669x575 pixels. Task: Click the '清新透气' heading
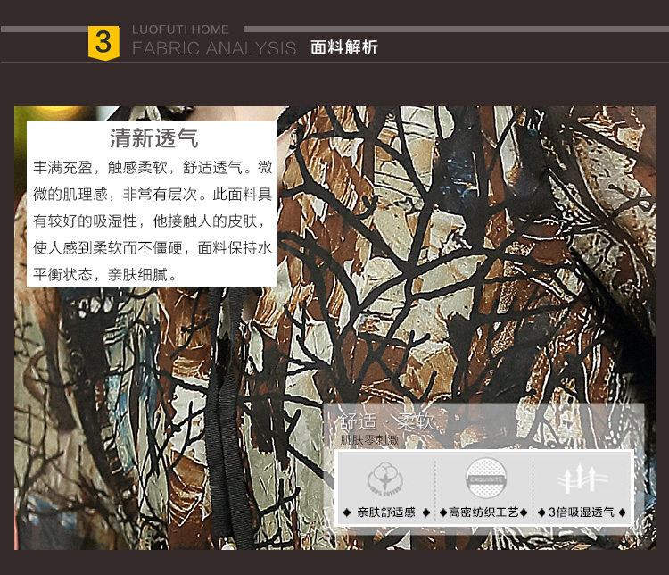click(x=154, y=138)
